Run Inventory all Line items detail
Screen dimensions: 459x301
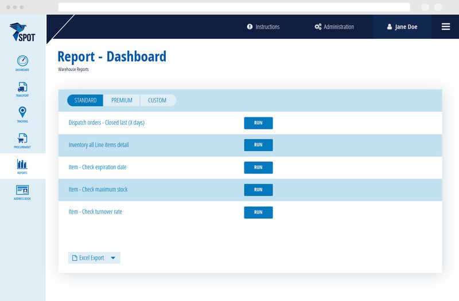(x=258, y=145)
